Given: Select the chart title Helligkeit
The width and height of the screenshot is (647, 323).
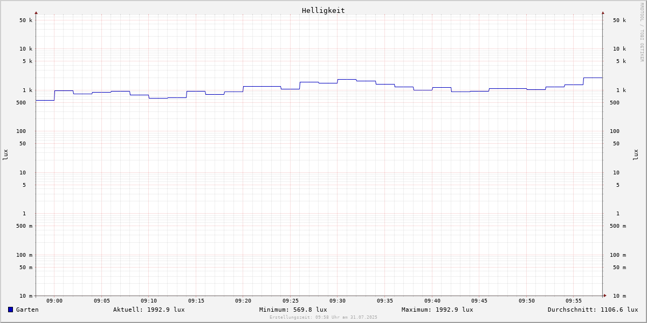Looking at the screenshot, I should (x=323, y=10).
